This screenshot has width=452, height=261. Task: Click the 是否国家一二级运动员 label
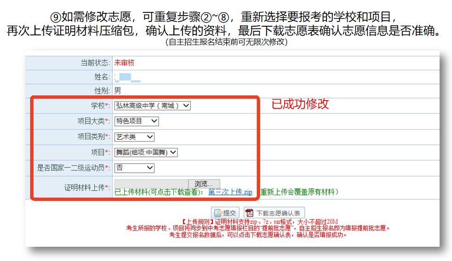pyautogui.click(x=73, y=168)
